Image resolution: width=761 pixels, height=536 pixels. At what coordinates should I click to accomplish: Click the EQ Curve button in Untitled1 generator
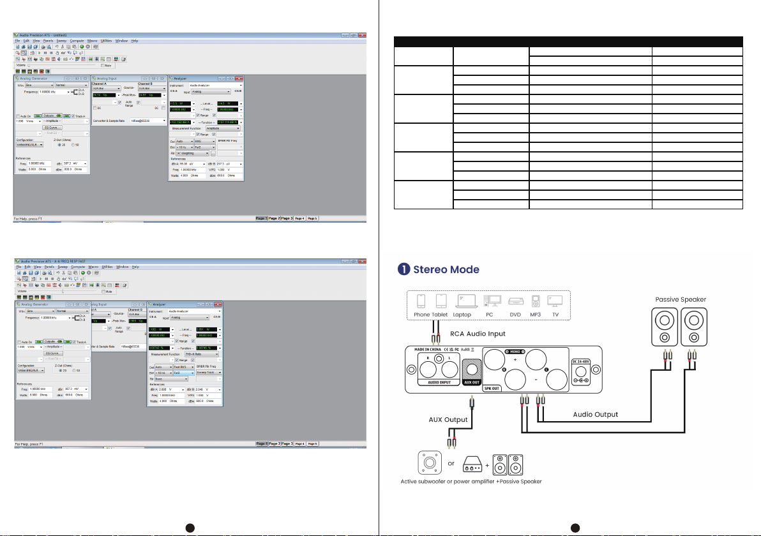pos(52,127)
